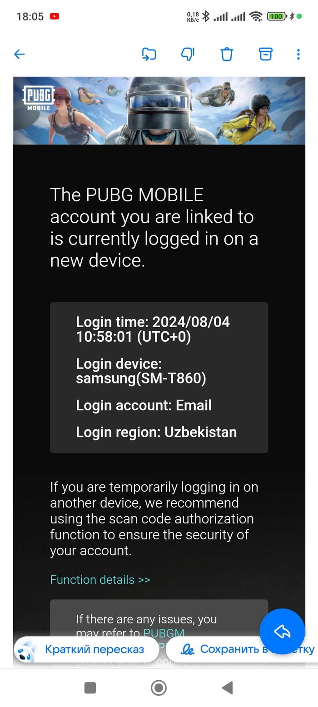Tap the Android square recents button

tap(90, 688)
